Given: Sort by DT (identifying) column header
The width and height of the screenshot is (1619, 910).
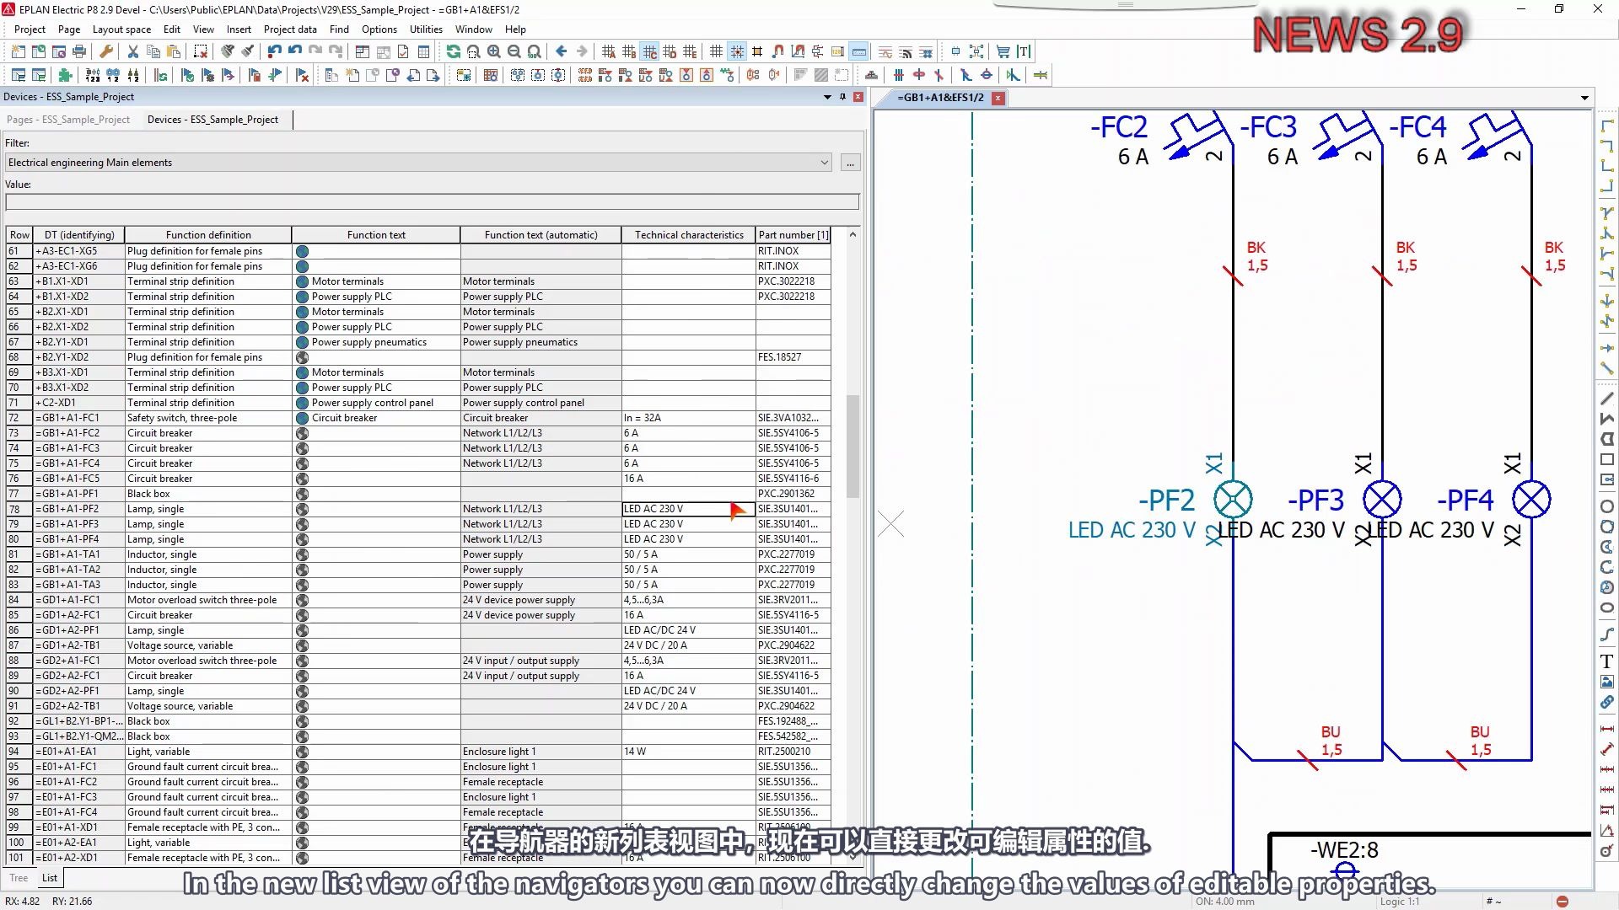Looking at the screenshot, I should pos(79,235).
